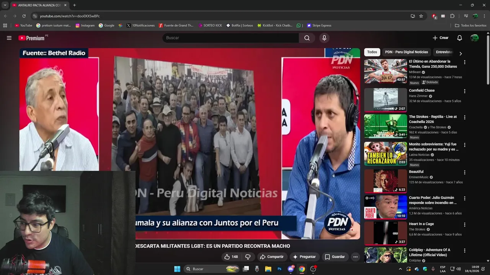Open the Google bookmark

(x=106, y=26)
